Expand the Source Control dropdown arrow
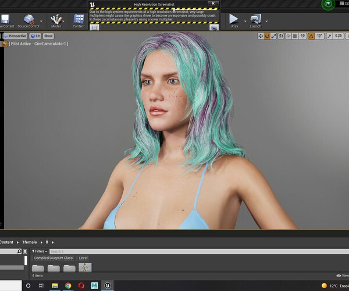 [41, 21]
